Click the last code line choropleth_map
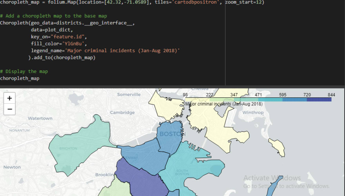 [20, 78]
